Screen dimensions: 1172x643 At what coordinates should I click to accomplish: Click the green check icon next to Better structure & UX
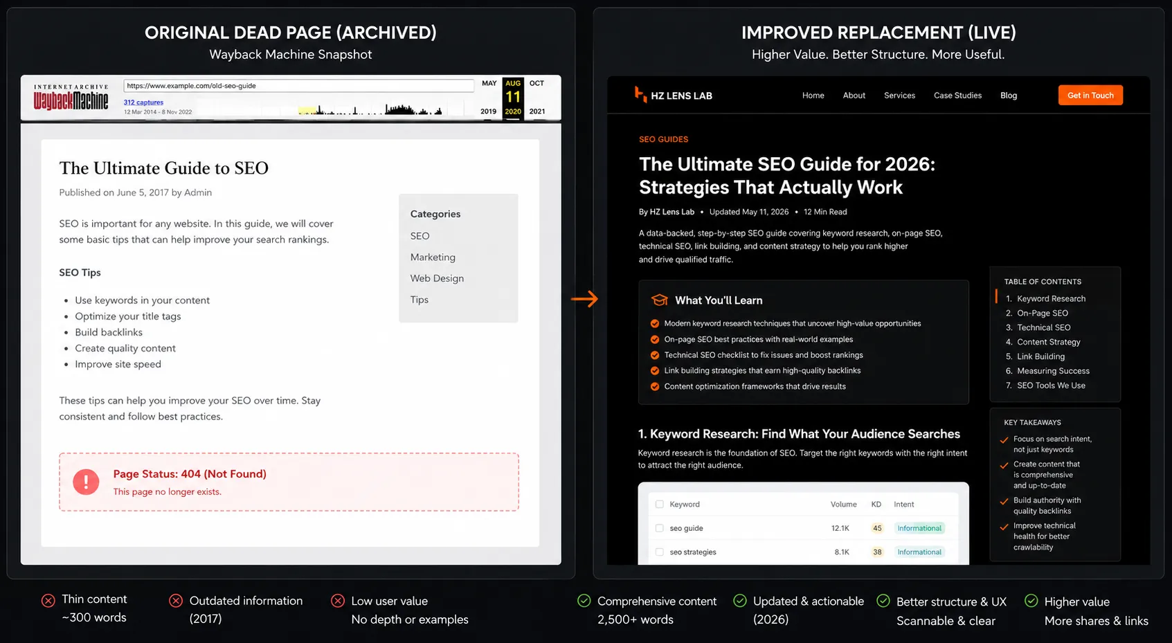click(x=883, y=600)
